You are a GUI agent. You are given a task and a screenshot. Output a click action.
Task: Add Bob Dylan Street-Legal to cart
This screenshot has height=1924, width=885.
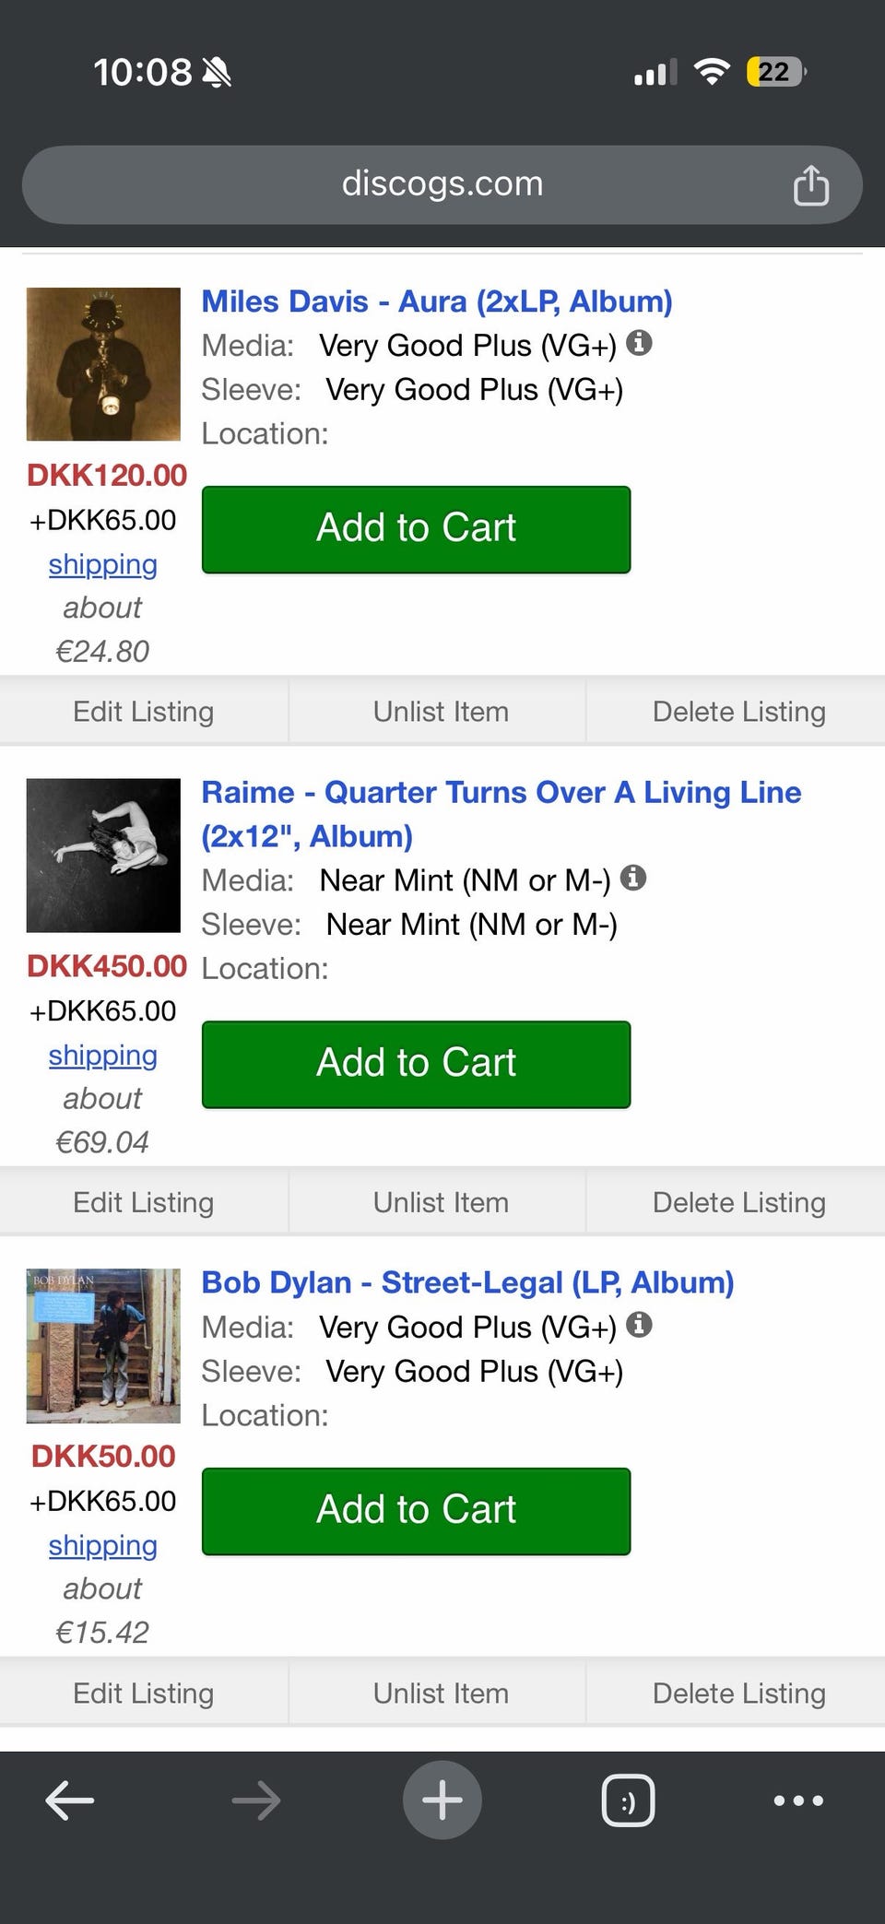tap(416, 1511)
